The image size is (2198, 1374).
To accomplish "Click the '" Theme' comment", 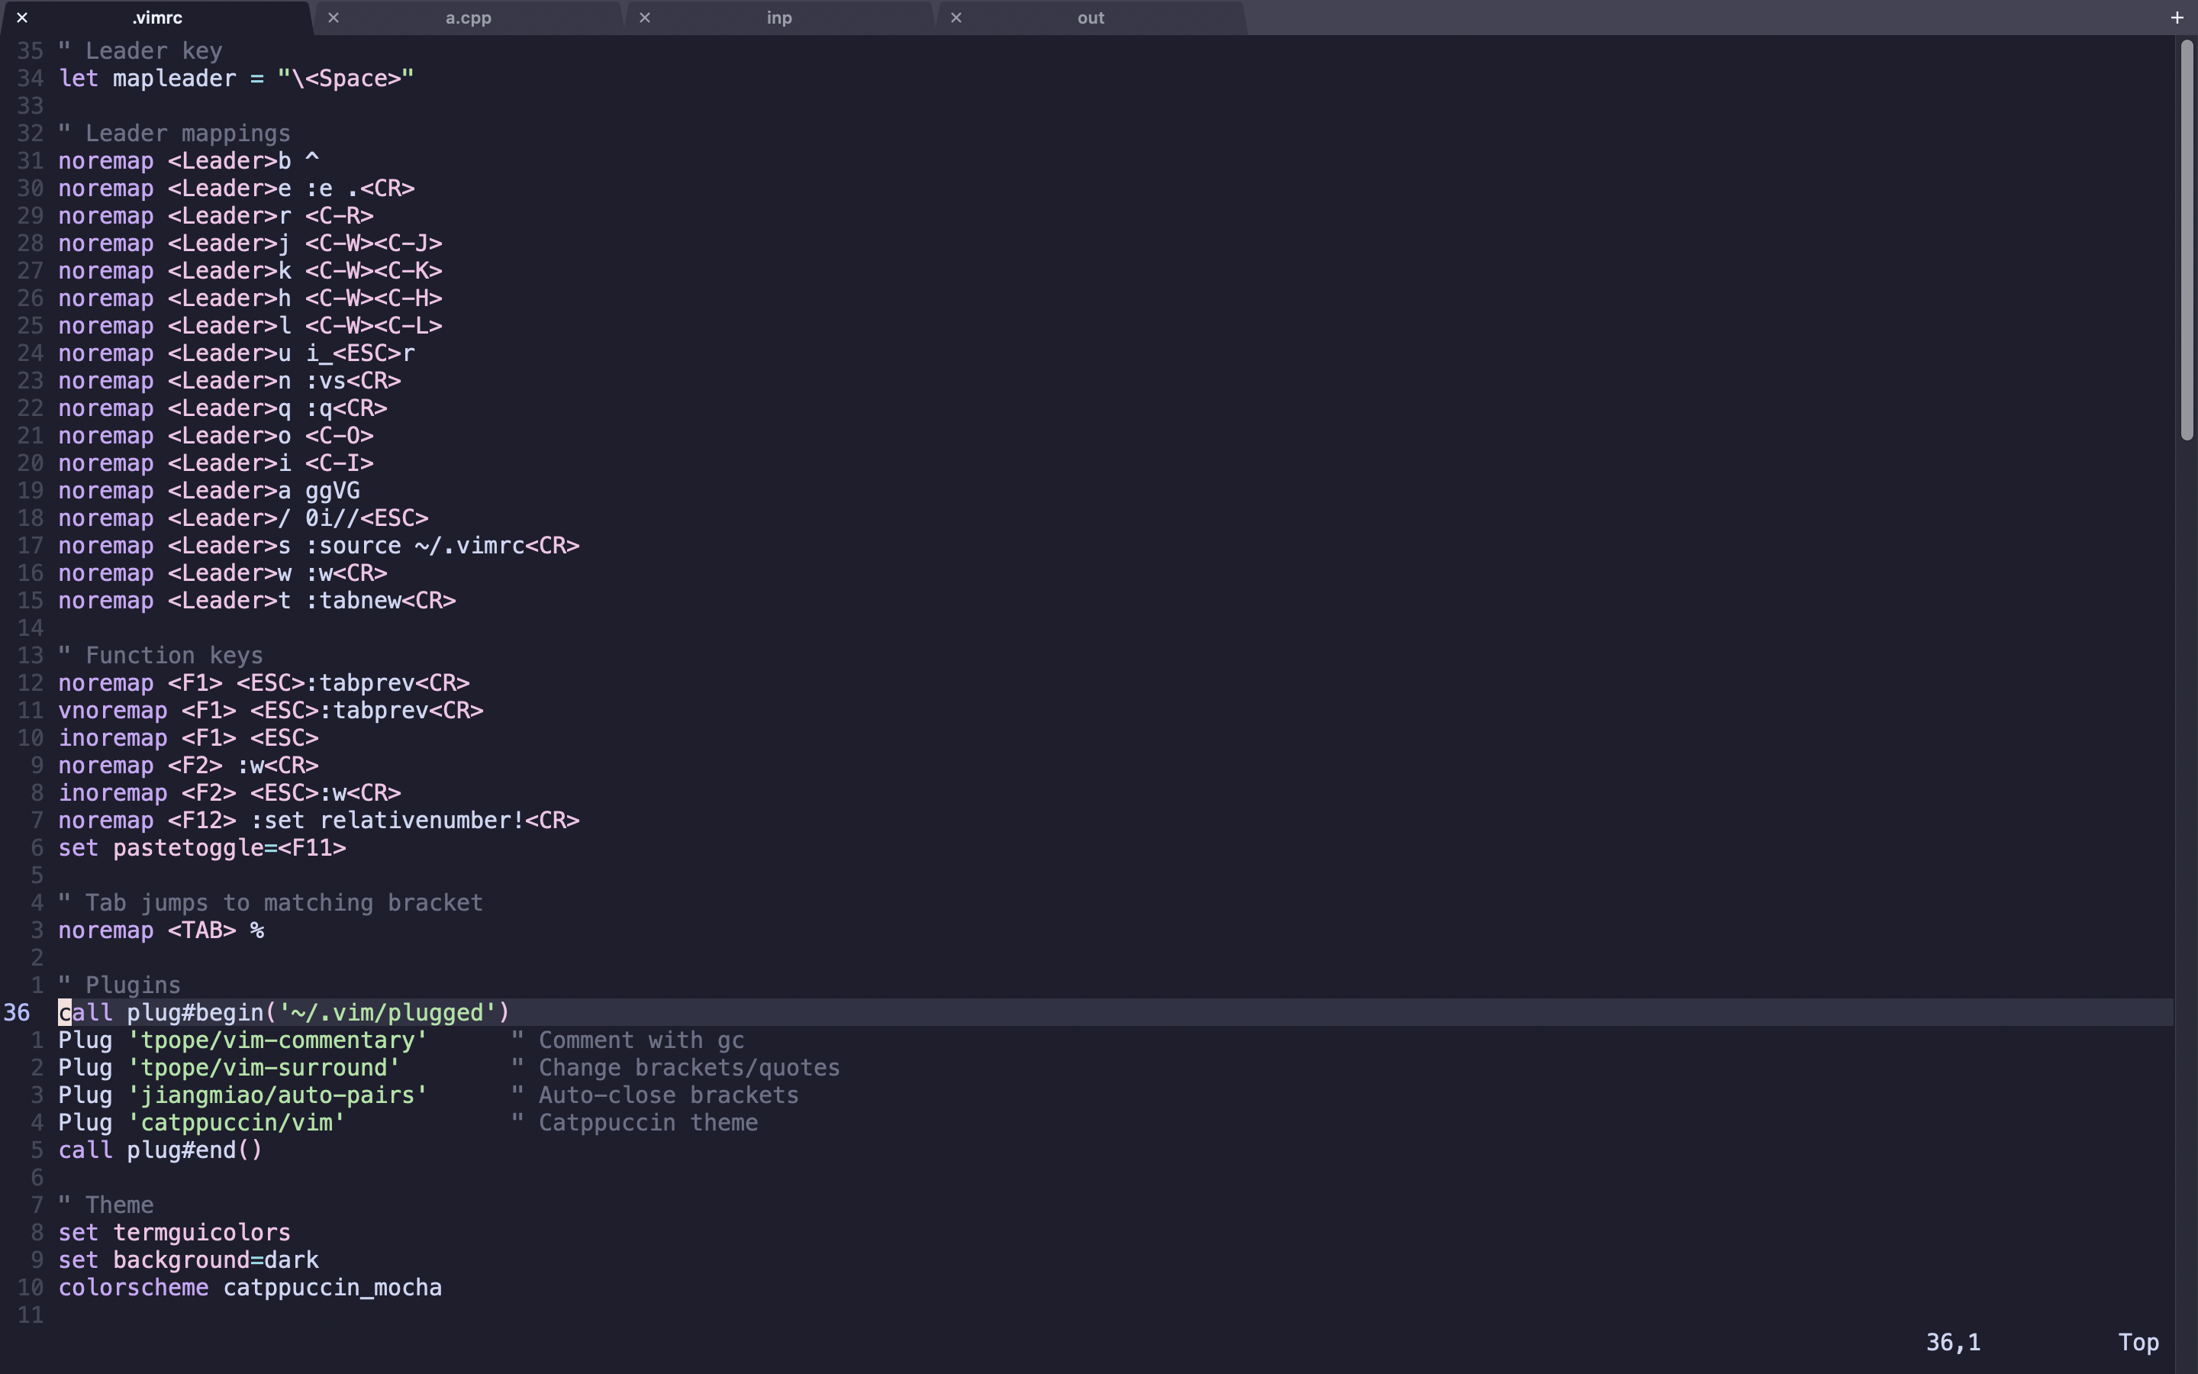I will tap(106, 1205).
